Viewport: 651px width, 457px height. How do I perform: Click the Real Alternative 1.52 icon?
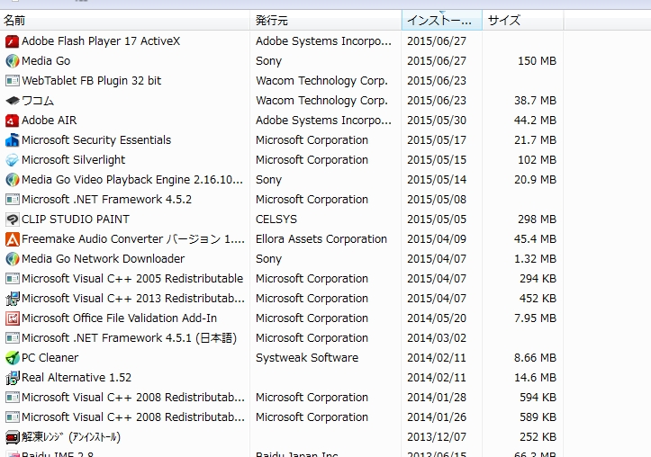(13, 378)
